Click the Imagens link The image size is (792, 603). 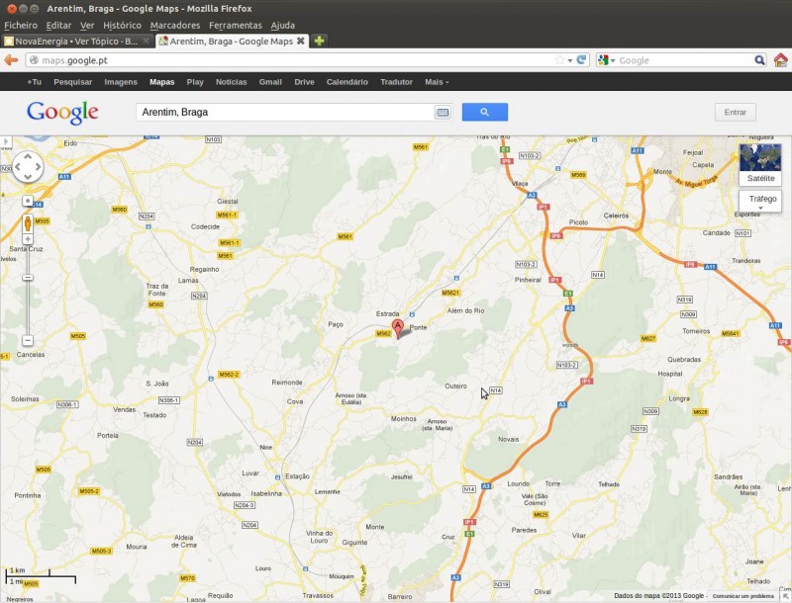121,82
